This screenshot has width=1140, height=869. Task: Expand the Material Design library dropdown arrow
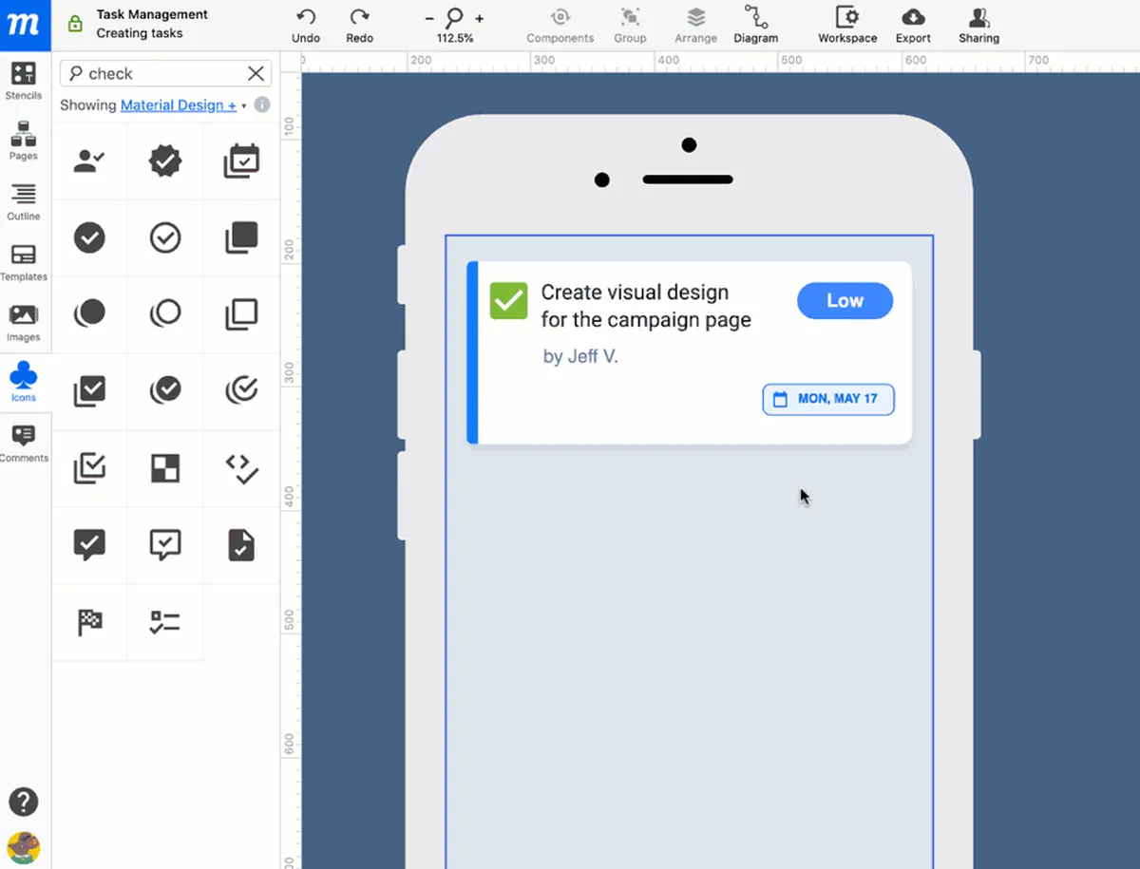[244, 106]
